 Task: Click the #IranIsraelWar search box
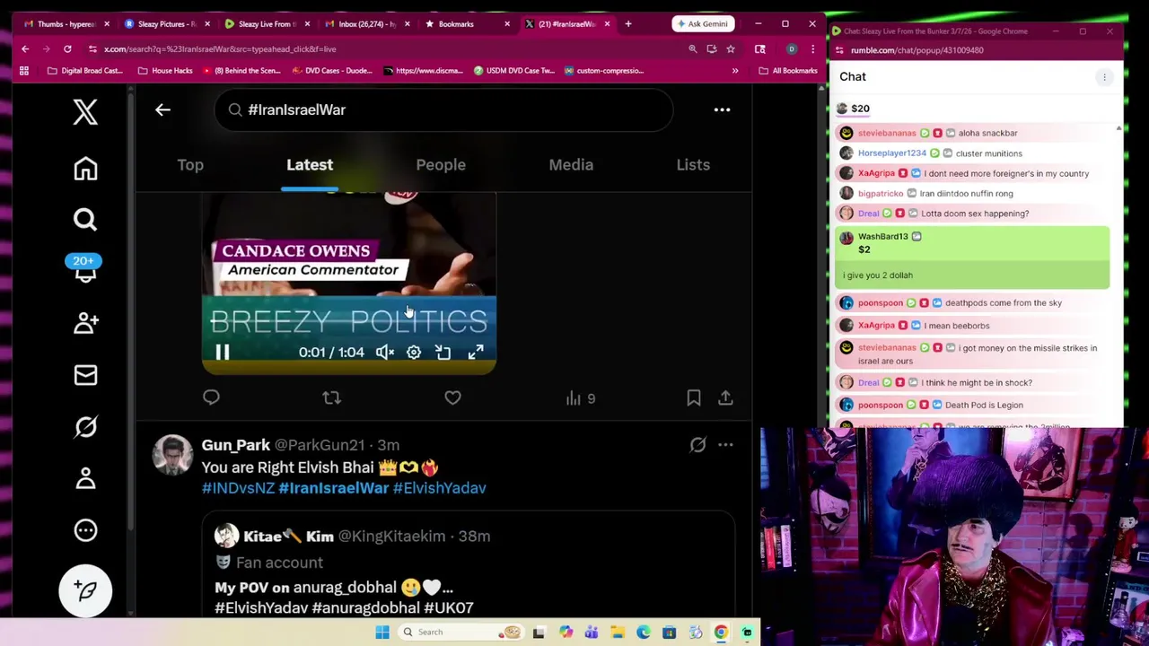443,109
